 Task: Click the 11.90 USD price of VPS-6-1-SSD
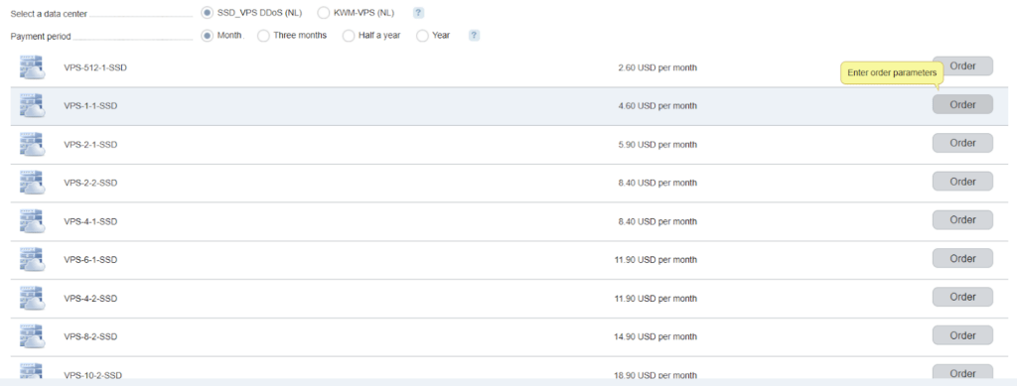[x=655, y=260]
